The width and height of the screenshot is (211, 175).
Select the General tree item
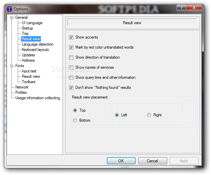[21, 17]
